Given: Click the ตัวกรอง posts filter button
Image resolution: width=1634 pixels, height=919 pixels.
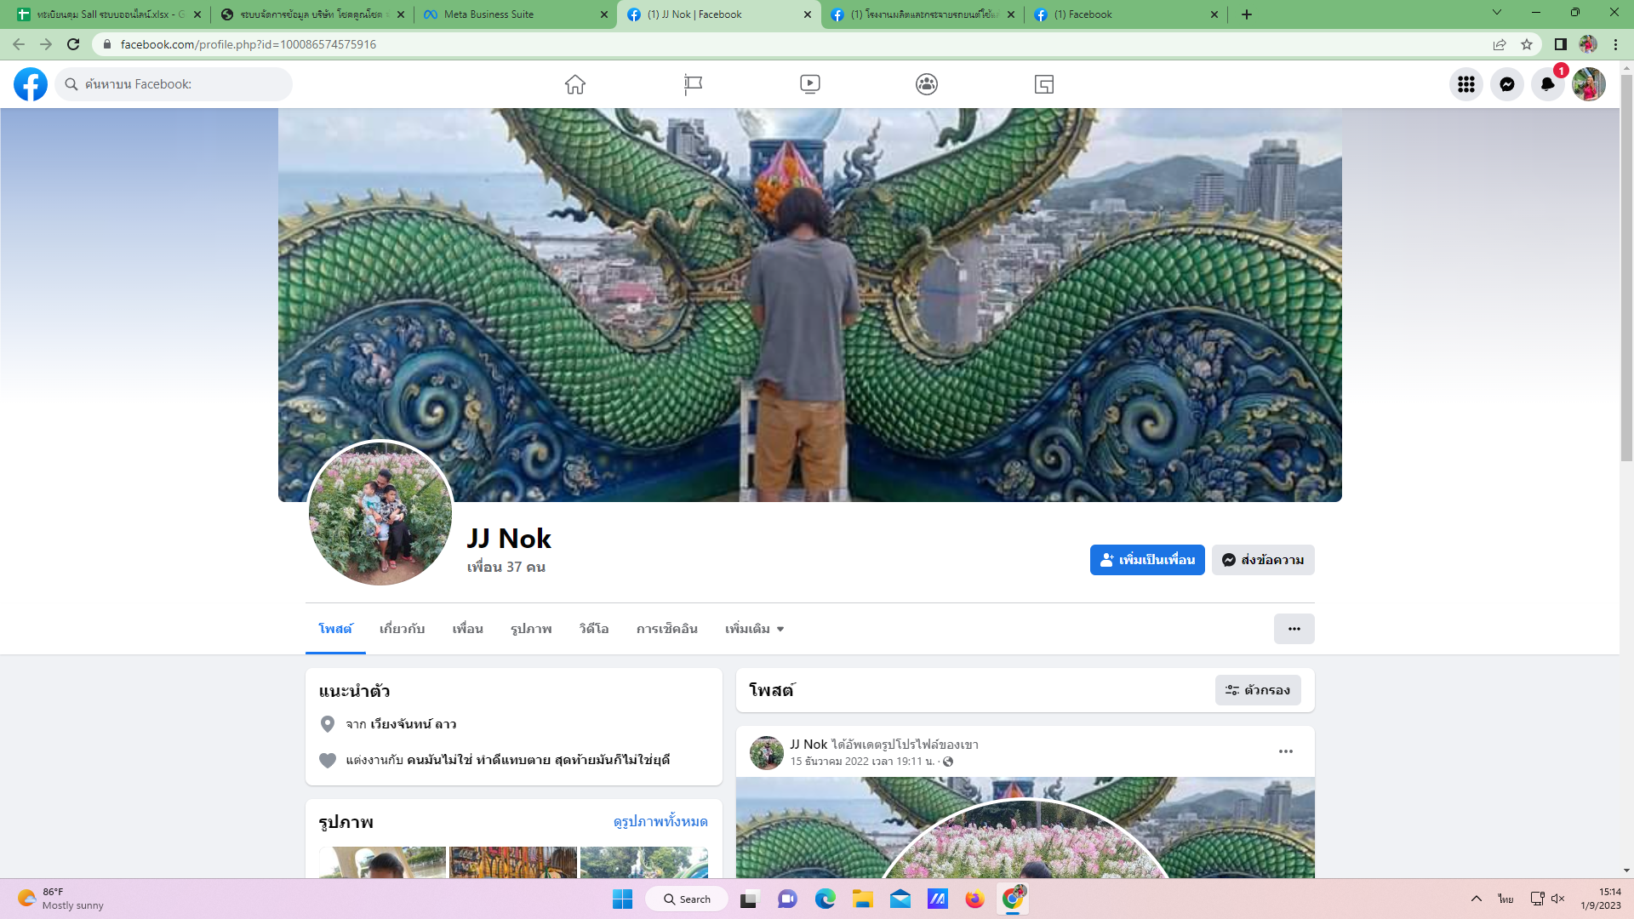Looking at the screenshot, I should point(1258,690).
